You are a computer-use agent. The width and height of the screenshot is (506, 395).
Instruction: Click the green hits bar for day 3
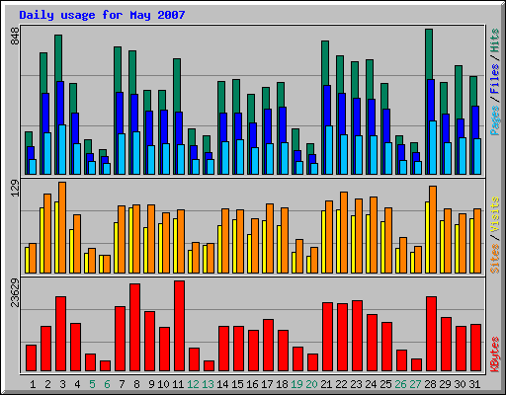(58, 58)
